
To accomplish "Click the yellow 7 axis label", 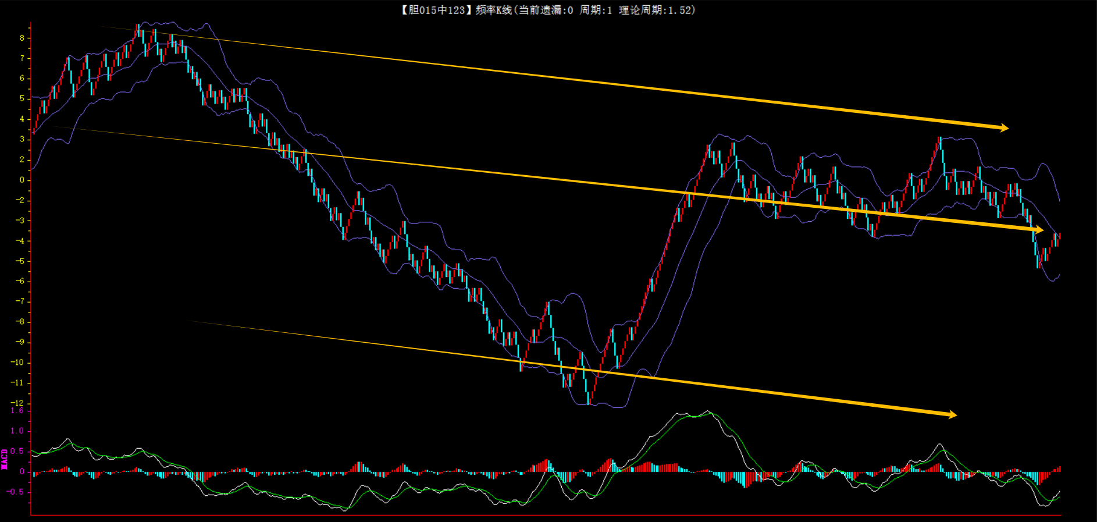I will pyautogui.click(x=22, y=58).
